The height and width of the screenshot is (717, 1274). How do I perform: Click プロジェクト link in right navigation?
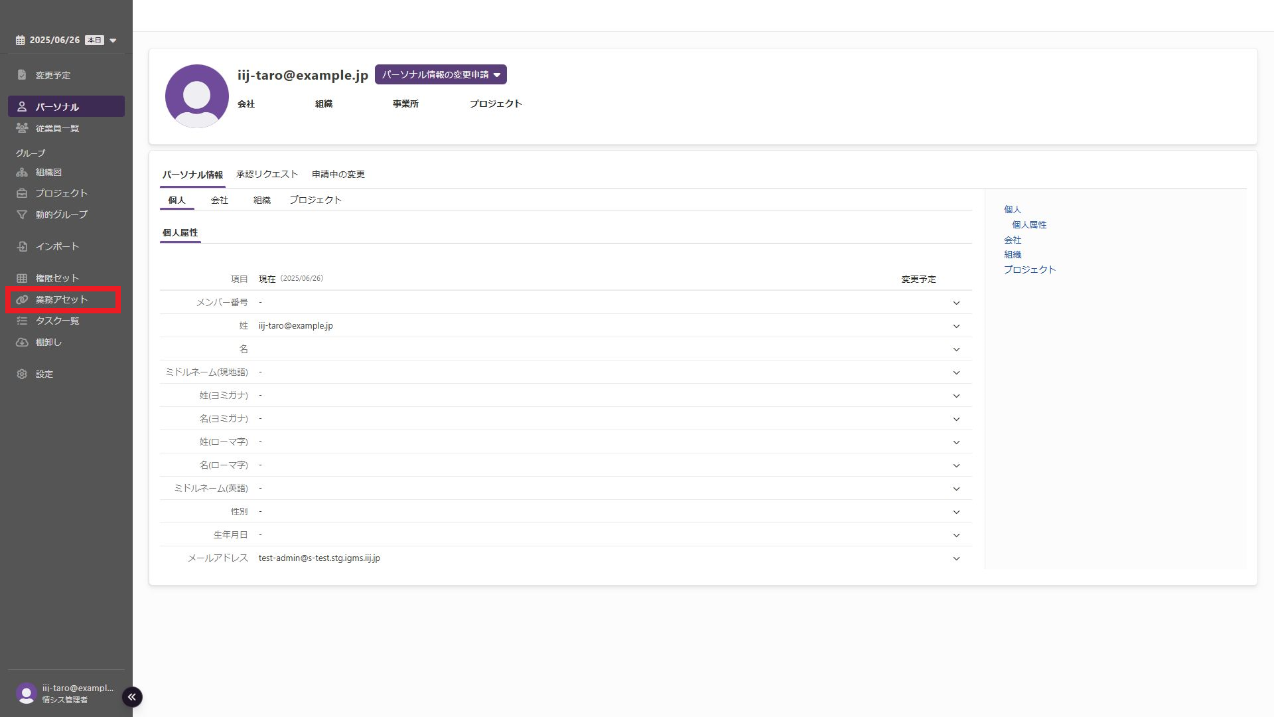coord(1029,270)
